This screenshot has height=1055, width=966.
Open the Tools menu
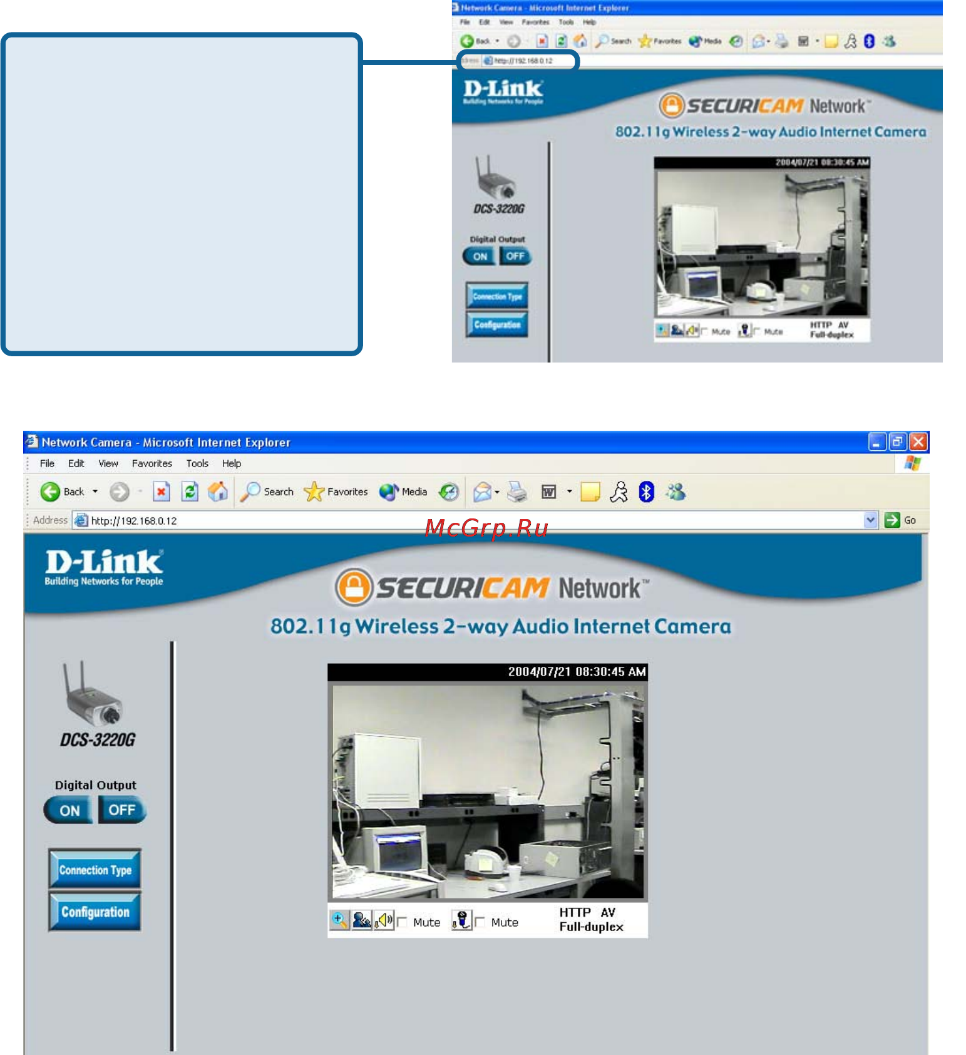click(197, 463)
